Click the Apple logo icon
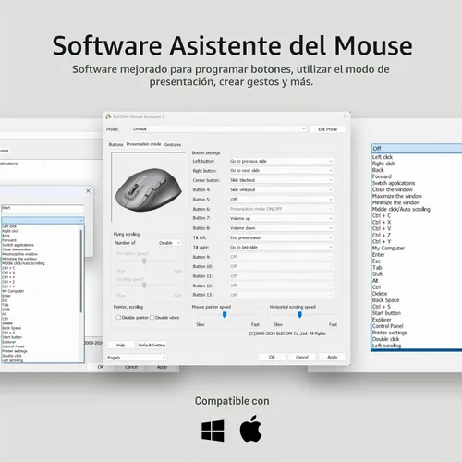 [x=250, y=428]
